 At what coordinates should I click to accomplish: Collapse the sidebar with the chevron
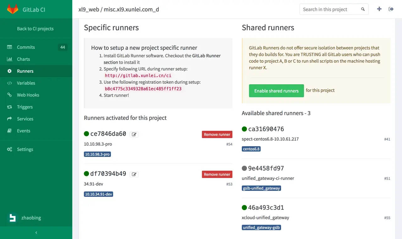[x=36, y=233]
